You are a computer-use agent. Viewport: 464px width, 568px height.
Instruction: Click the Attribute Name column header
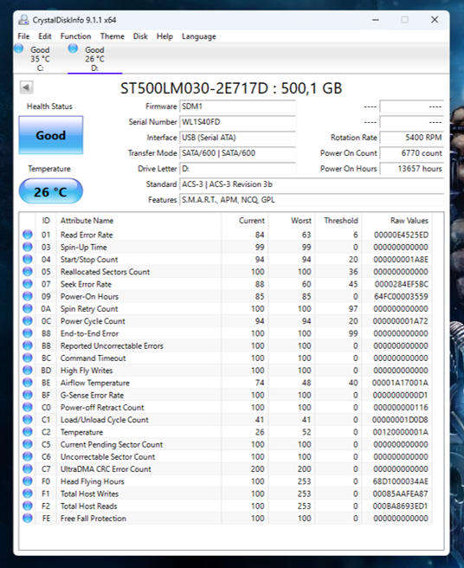pos(87,221)
